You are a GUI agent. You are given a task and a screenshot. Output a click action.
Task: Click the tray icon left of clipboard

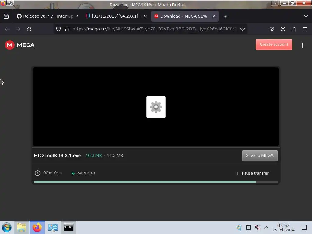click(x=239, y=227)
